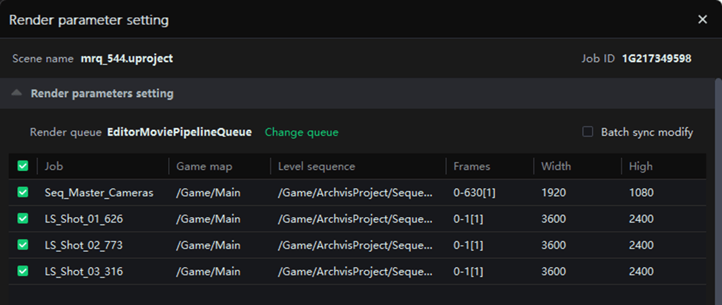The width and height of the screenshot is (722, 305).
Task: Click the width value 3600 for LS_Shot_03_316
Action: [x=553, y=272]
